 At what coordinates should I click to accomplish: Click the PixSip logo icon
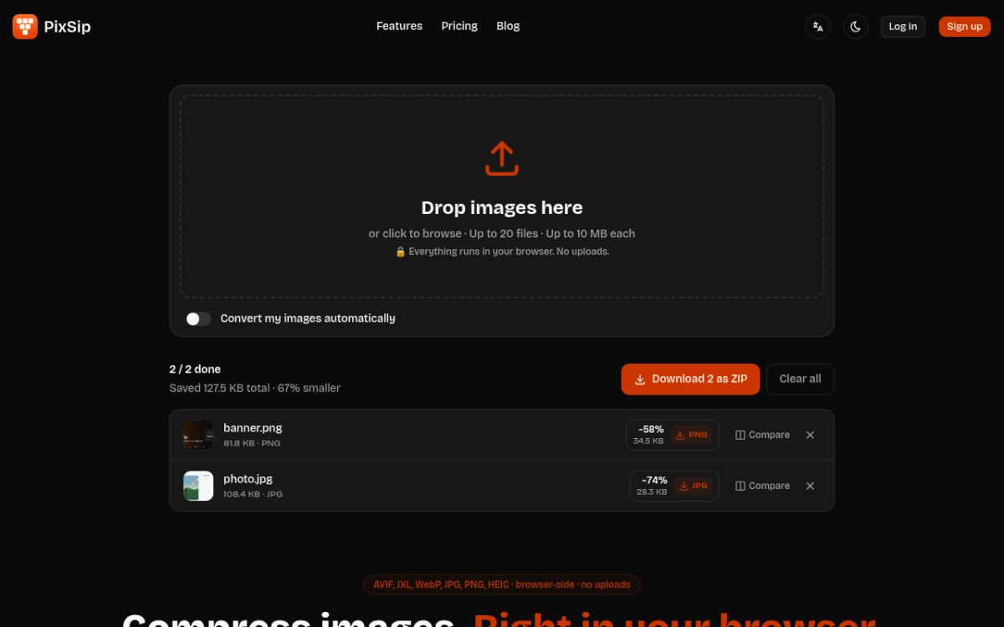(25, 27)
